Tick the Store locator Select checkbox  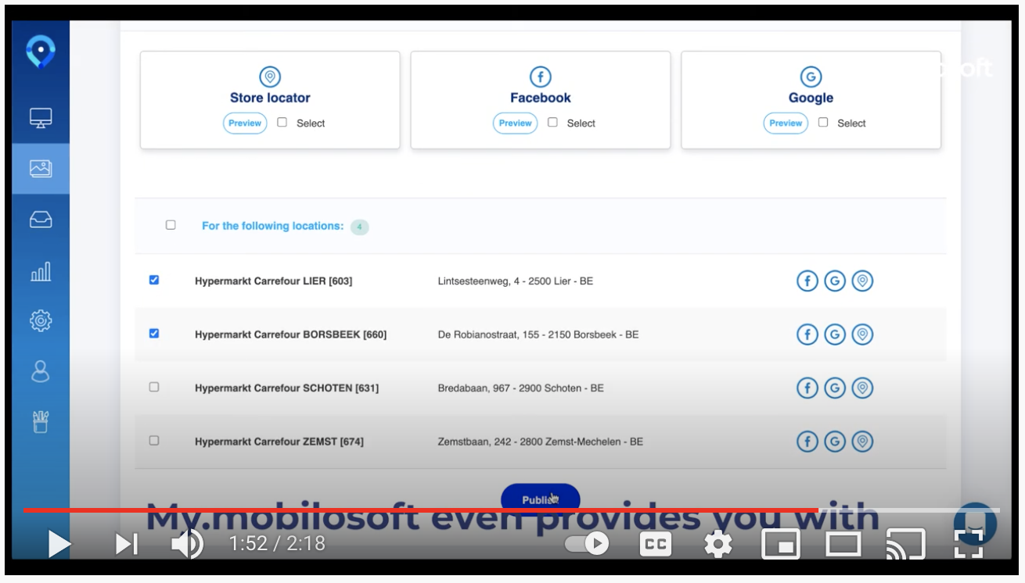tap(282, 123)
